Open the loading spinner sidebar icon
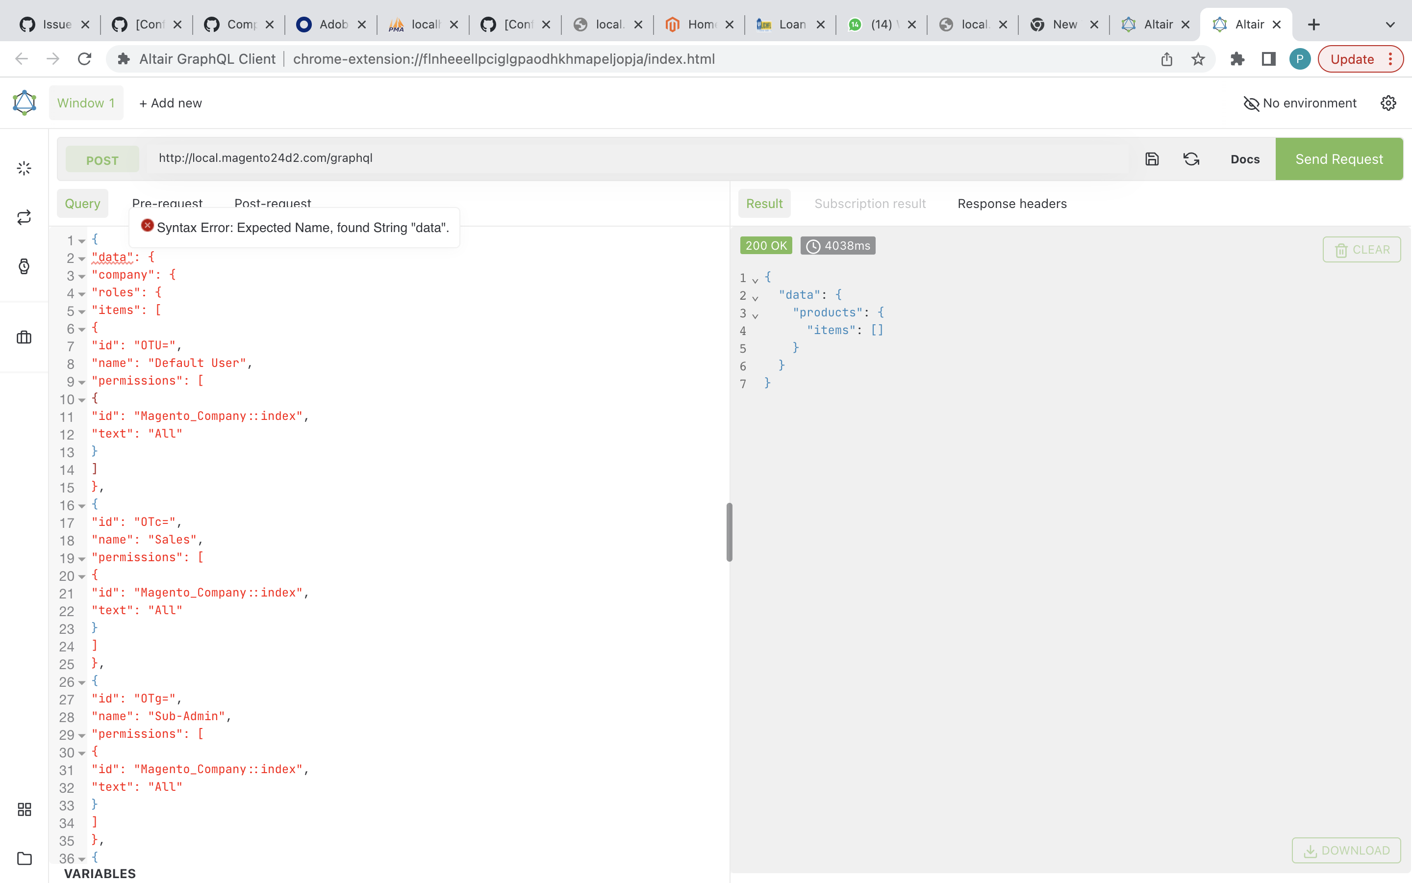The width and height of the screenshot is (1412, 883). (24, 169)
